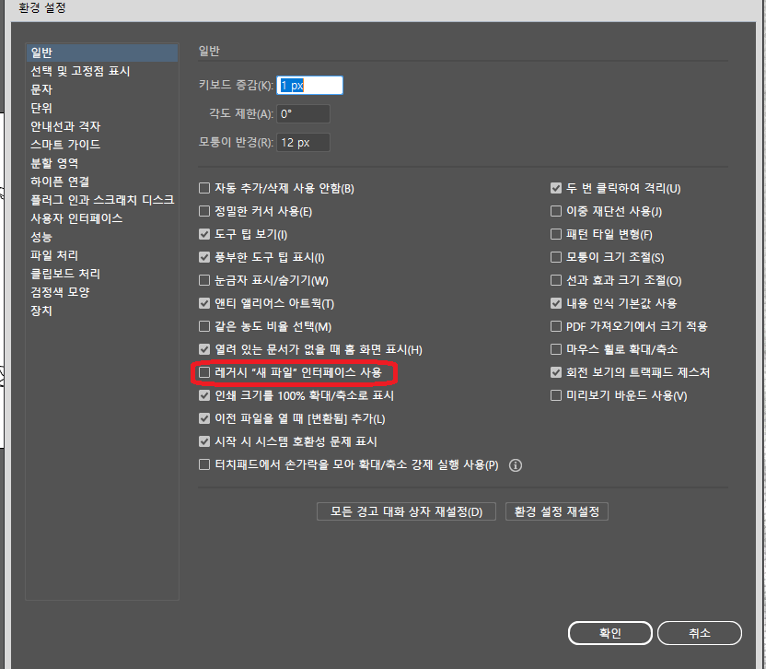This screenshot has height=669, width=766.
Task: Disable 도구 팁 보기 option
Action: (204, 234)
